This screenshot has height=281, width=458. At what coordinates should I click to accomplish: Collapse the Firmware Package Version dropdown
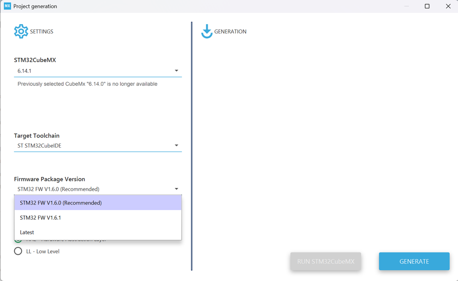point(176,189)
